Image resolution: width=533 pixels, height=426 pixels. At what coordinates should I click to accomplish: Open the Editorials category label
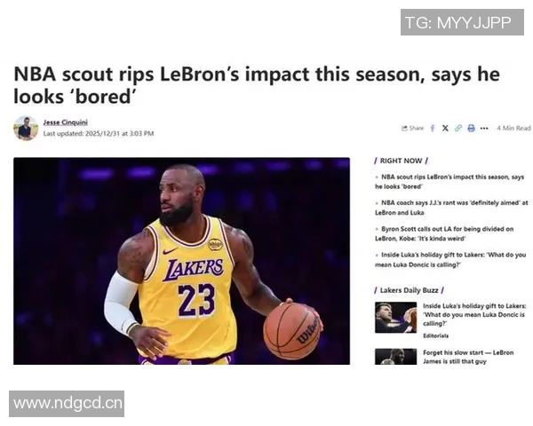point(436,335)
